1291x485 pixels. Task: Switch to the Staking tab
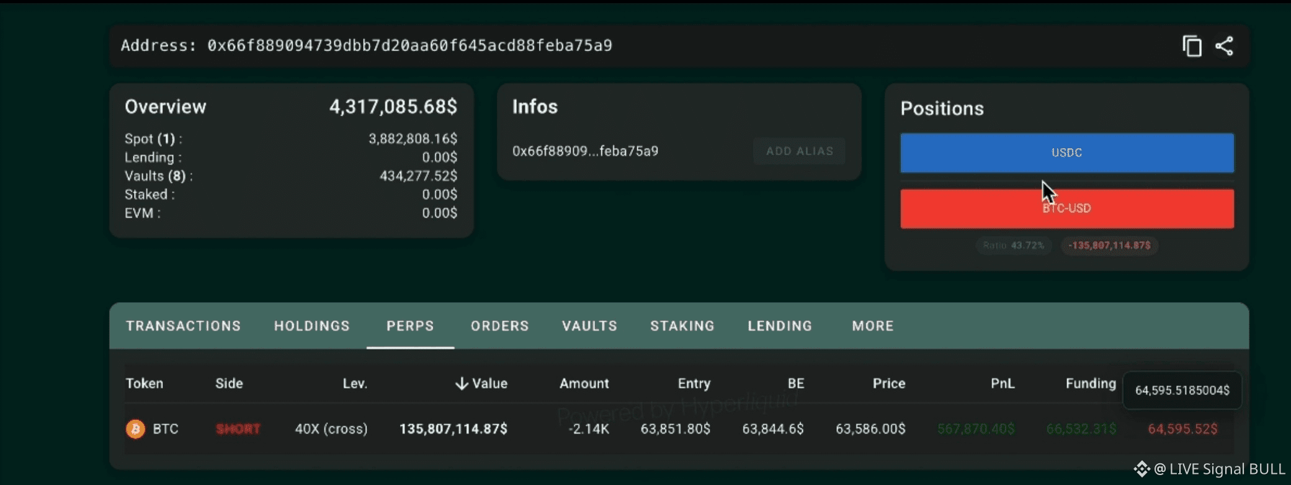click(682, 326)
